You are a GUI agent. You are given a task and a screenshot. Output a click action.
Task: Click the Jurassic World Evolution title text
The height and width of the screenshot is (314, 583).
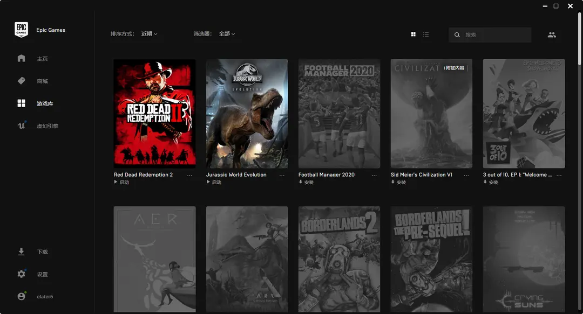[x=236, y=175]
